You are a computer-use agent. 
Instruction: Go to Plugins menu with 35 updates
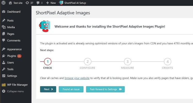[x=12, y=56]
